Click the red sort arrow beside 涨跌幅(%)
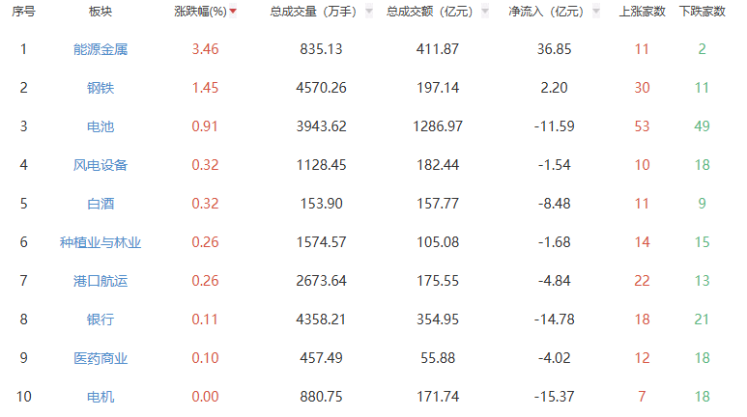The height and width of the screenshot is (417, 747). click(233, 12)
